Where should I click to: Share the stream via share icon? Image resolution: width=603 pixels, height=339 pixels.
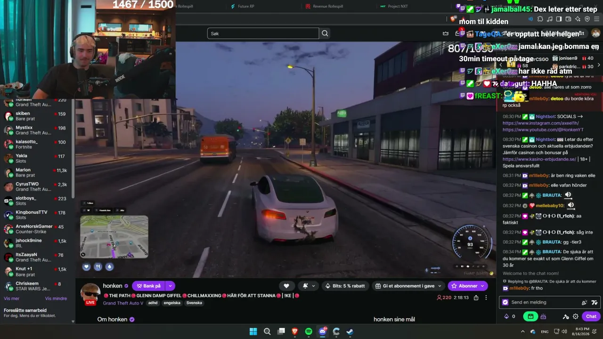point(476,298)
